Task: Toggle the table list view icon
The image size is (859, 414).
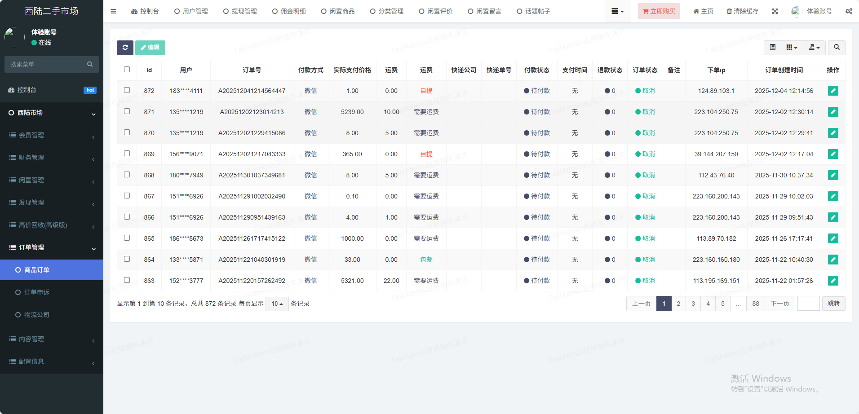Action: coord(772,48)
